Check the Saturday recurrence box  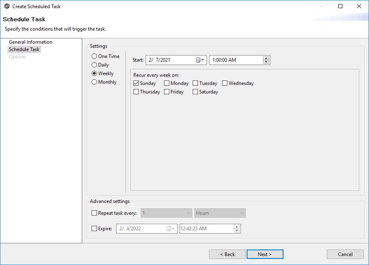pyautogui.click(x=195, y=91)
